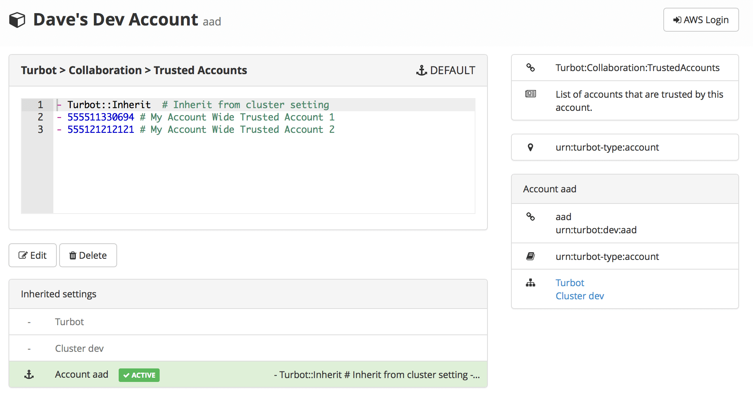Click the link icon beside aad urn:turbot:dev:aad

click(531, 217)
